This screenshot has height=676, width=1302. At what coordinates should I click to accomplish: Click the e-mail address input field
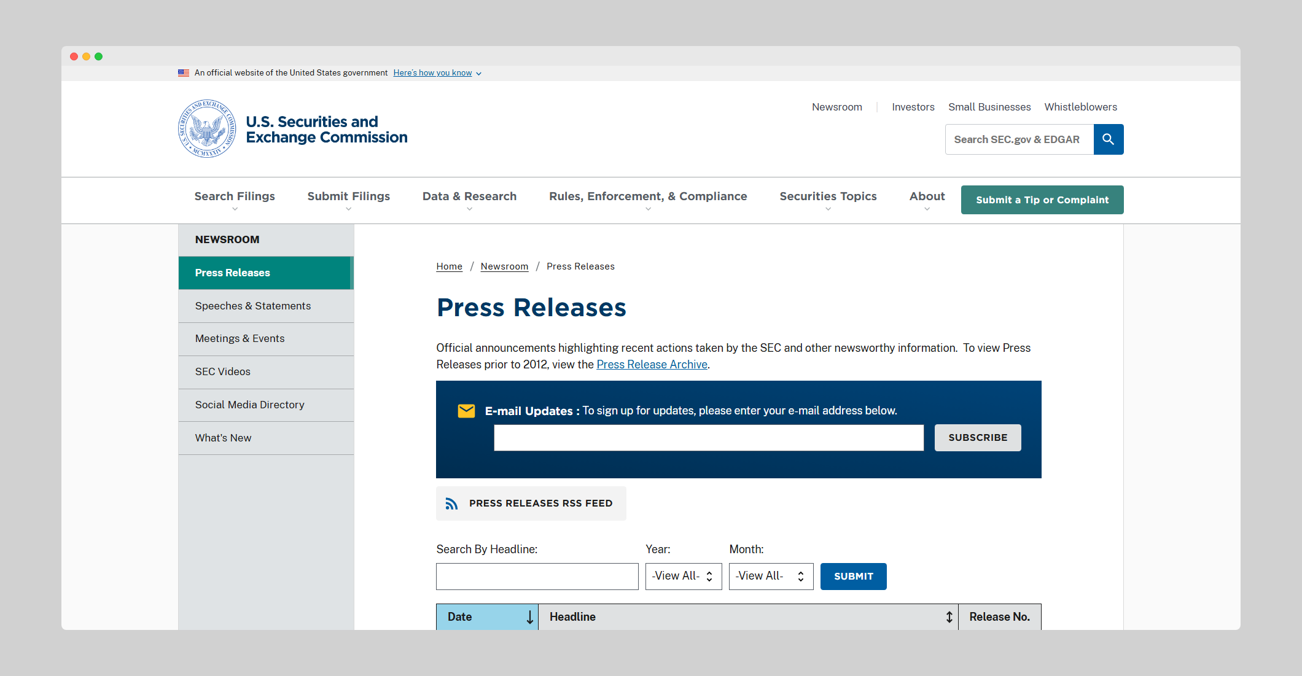point(709,438)
